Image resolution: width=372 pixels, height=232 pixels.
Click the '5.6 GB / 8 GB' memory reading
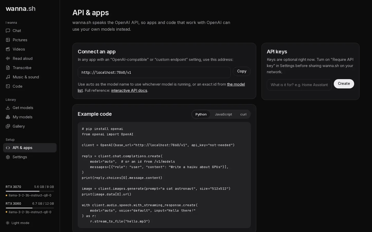(x=44, y=187)
